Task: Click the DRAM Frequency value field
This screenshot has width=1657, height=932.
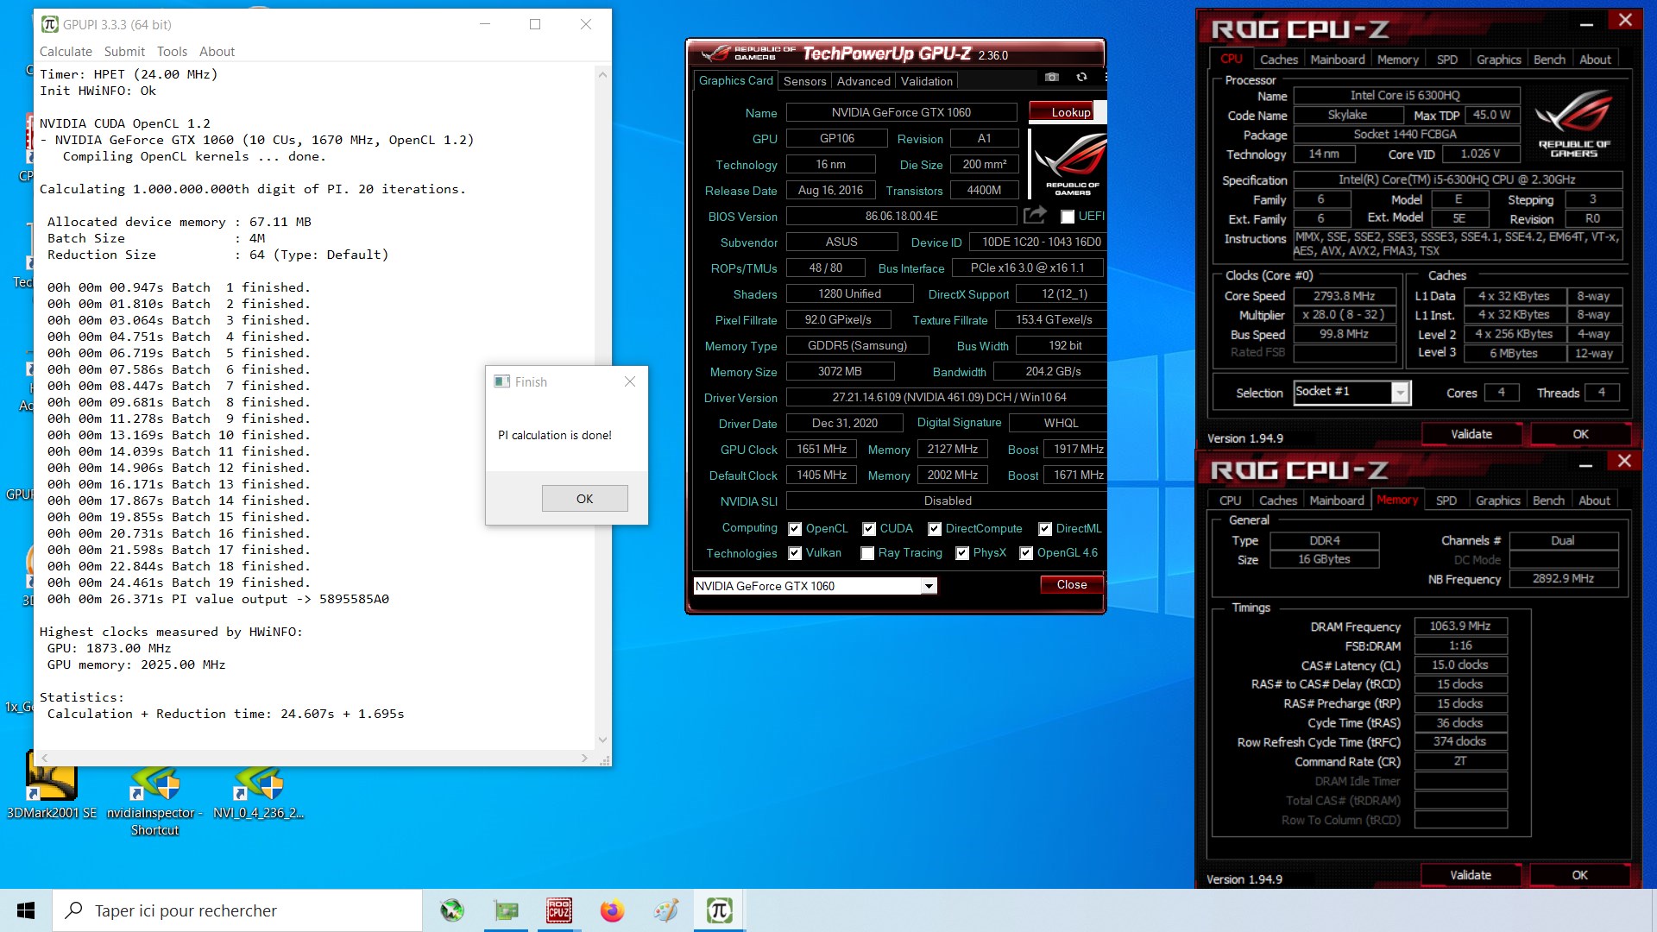Action: [1460, 627]
